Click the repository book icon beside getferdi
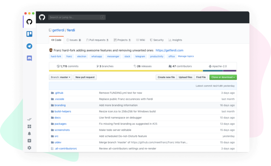The image size is (271, 166). (x=50, y=30)
